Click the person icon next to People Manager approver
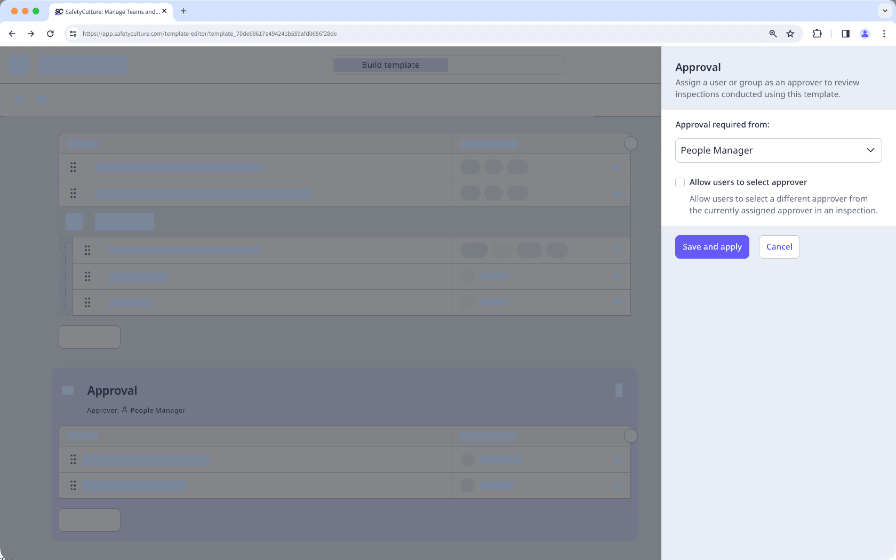The width and height of the screenshot is (896, 560). [124, 410]
